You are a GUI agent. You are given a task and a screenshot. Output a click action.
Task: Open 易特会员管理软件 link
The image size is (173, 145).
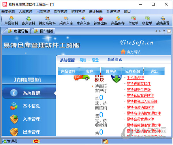click(140, 119)
